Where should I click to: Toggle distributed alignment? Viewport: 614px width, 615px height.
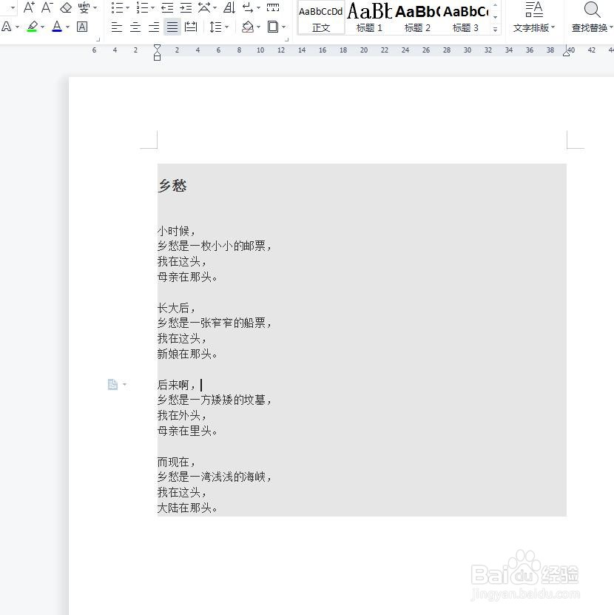[191, 27]
